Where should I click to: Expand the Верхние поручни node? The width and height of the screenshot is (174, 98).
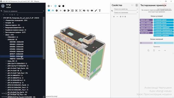pos(4,25)
